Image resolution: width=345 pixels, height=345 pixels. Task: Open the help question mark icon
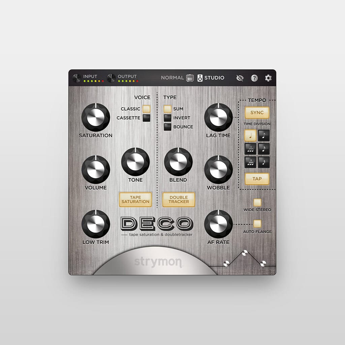click(254, 78)
